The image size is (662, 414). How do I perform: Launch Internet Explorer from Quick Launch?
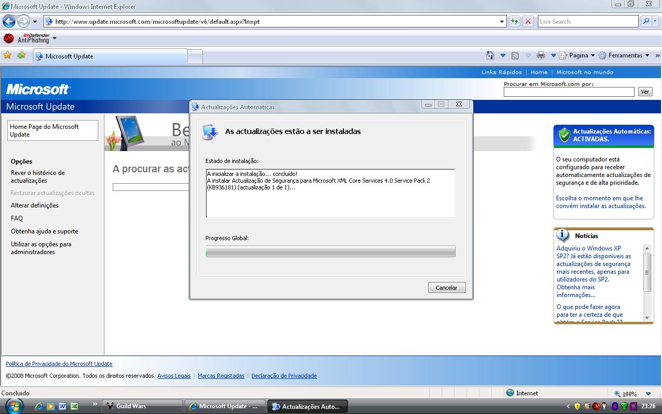point(39,406)
